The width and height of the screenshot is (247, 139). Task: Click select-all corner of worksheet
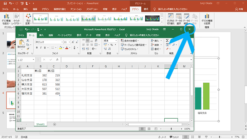[19, 66]
